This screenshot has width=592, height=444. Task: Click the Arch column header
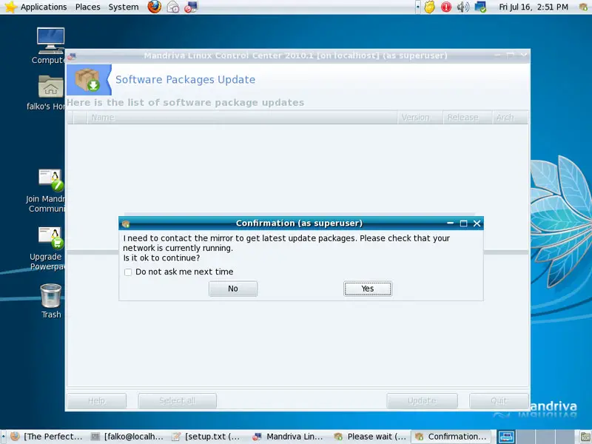pos(510,118)
